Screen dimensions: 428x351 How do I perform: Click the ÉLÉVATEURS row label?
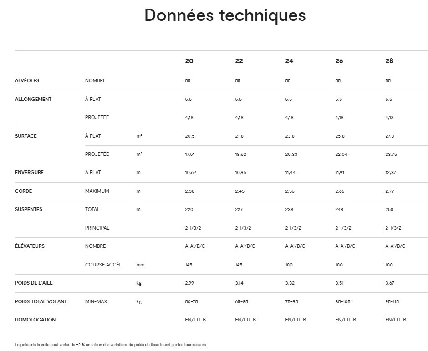(30, 246)
